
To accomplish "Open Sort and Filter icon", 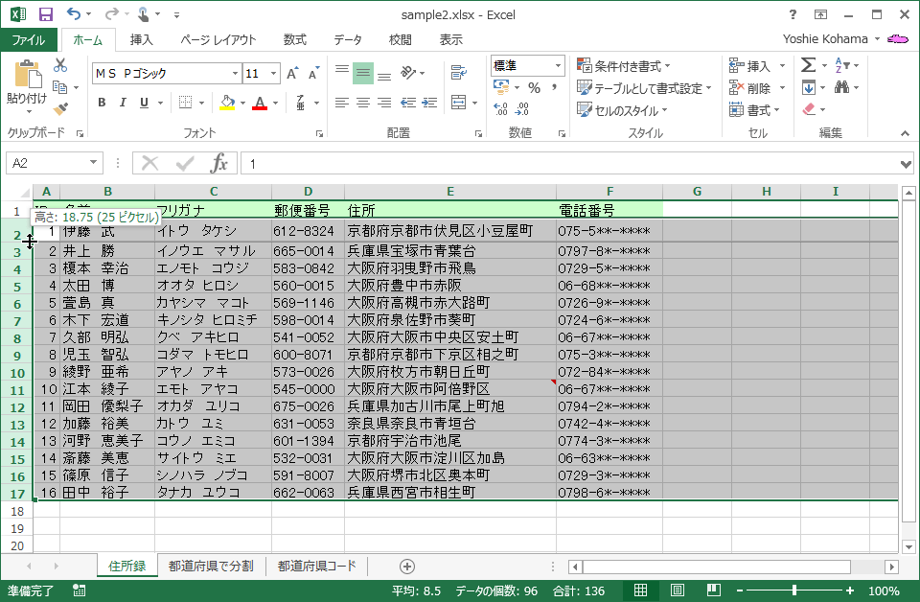I will 841,65.
